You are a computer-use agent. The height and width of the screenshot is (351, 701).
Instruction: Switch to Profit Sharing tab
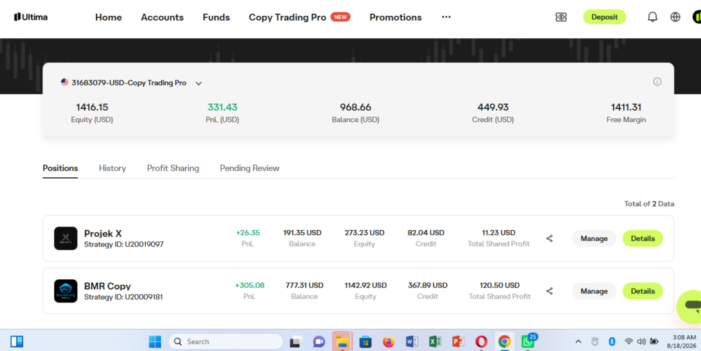point(173,168)
